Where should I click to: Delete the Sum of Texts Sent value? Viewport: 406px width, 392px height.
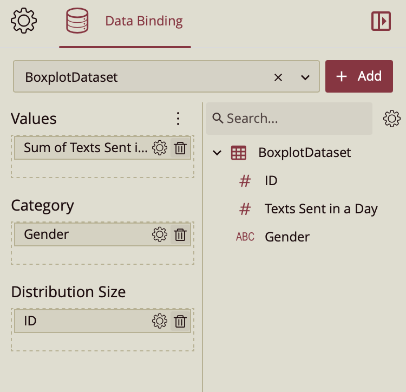tap(180, 148)
